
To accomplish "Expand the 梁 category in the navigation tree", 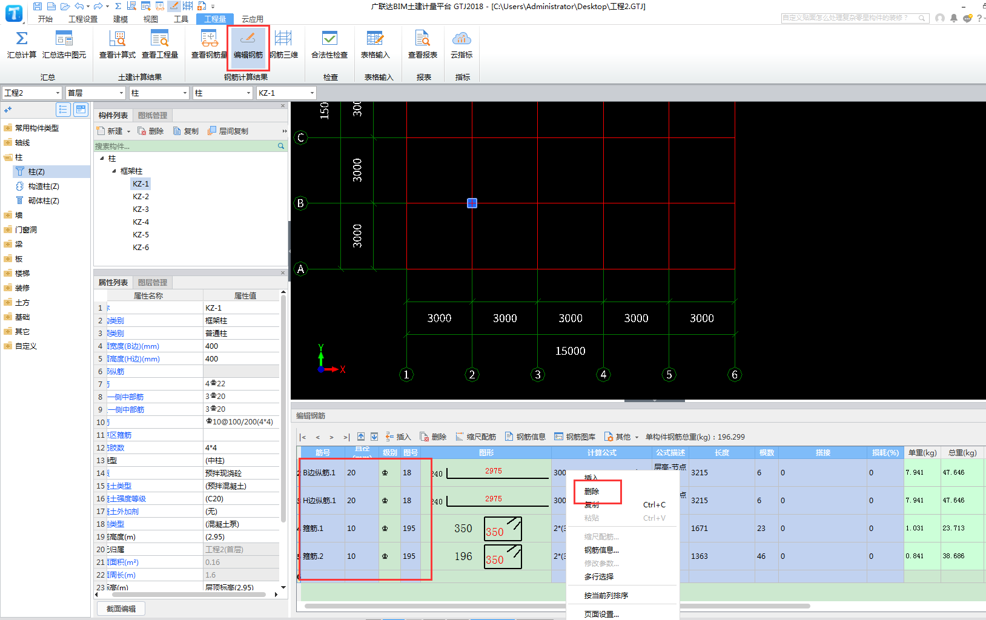I will 8,244.
